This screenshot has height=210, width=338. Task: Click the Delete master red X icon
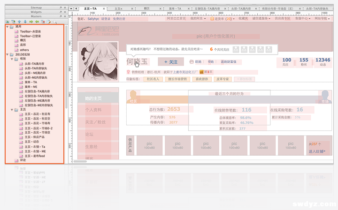coord(43,22)
